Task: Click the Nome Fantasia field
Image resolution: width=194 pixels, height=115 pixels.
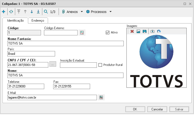Action: [65, 43]
